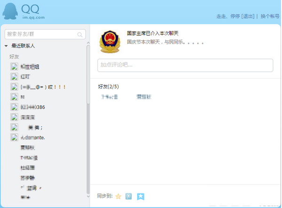This screenshot has width=282, height=208.
Task: Collapse the 最近联系人 section
Action: coord(6,46)
